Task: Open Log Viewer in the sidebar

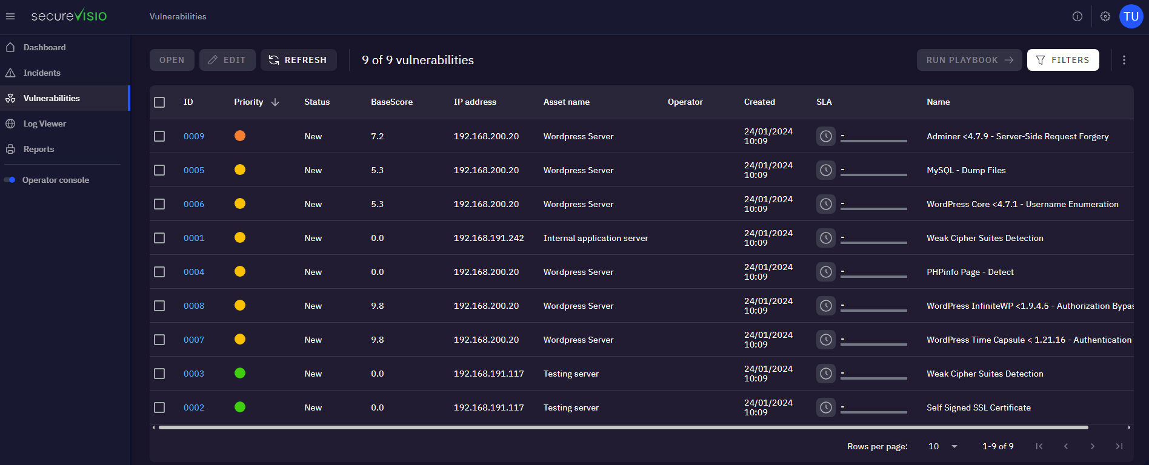Action: coord(65,124)
